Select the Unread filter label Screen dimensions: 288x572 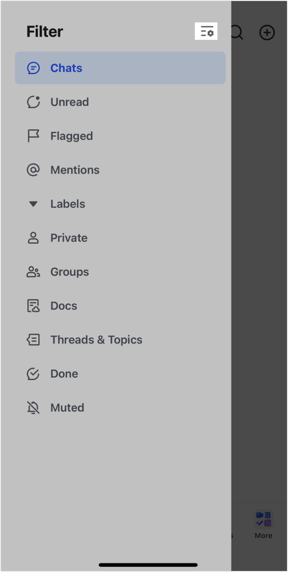(70, 102)
